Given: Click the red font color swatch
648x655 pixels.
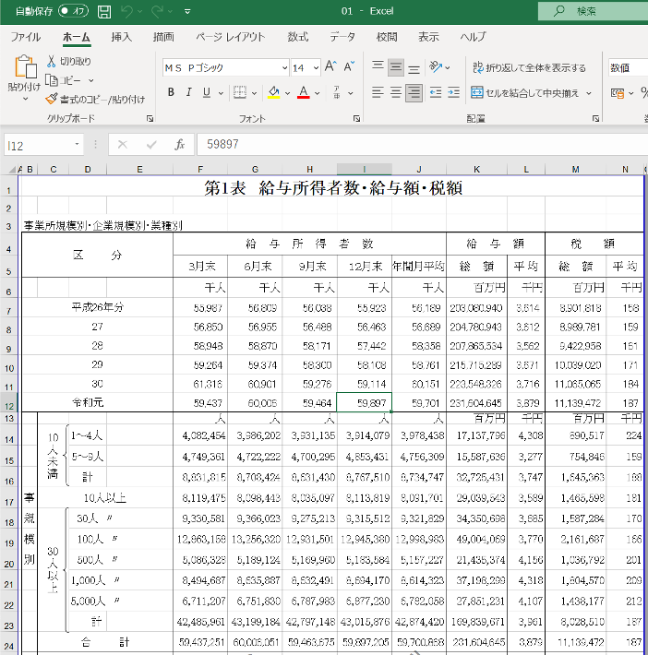Looking at the screenshot, I should tap(303, 92).
